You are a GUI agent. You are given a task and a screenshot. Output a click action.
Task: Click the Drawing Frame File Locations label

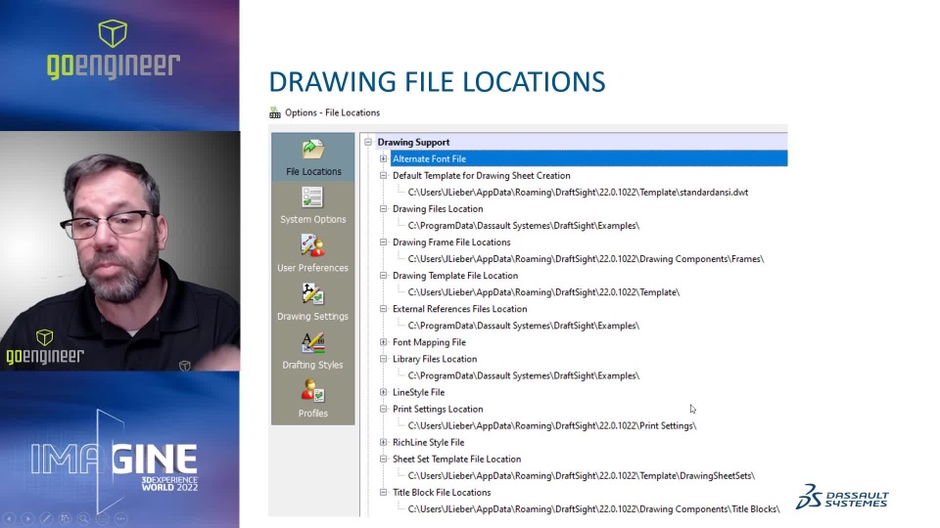[451, 242]
